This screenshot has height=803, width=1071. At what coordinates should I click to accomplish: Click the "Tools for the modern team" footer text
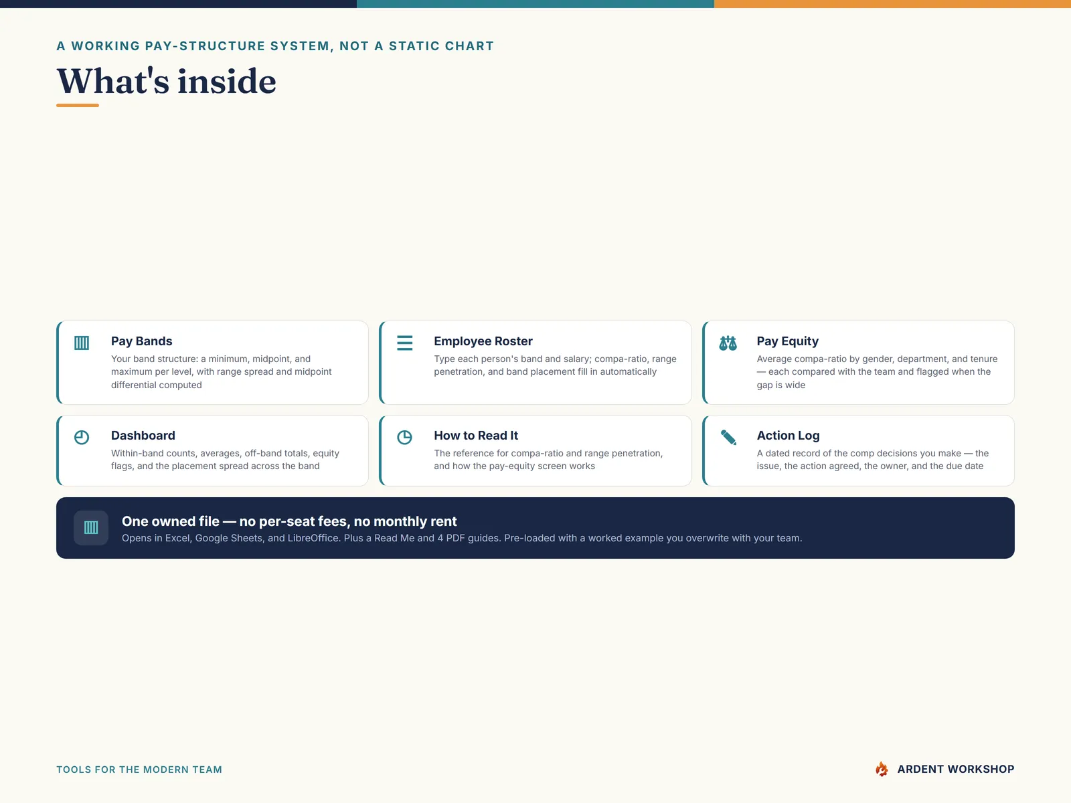(139, 770)
